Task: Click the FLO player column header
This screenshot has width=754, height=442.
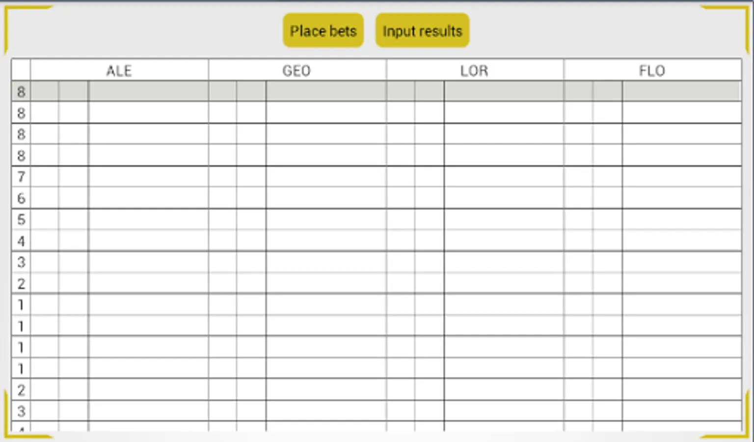Action: (652, 71)
